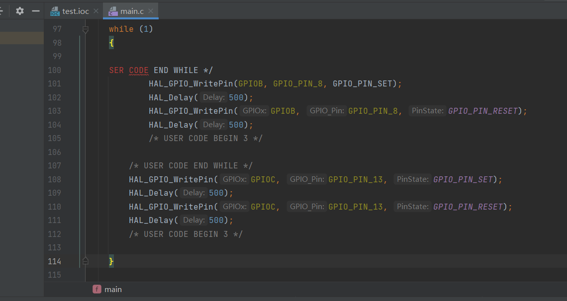
Task: Click the main function breadcrumb
Action: (113, 290)
